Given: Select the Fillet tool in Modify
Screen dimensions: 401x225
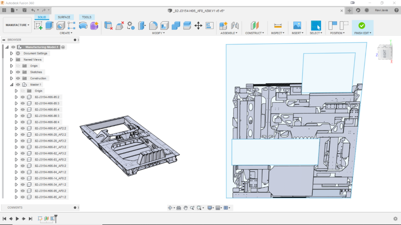Looking at the screenshot, I should pyautogui.click(x=154, y=25).
